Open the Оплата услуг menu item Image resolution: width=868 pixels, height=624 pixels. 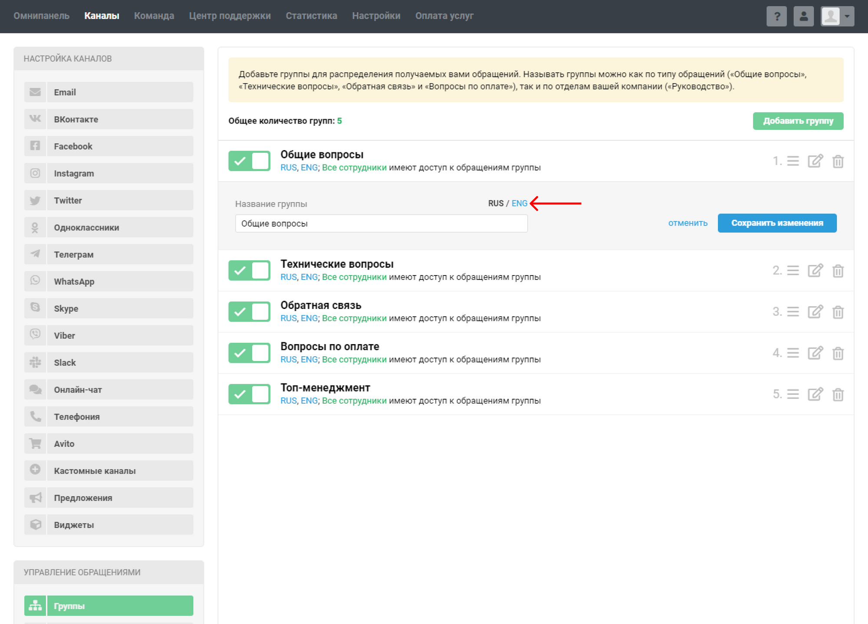(x=444, y=16)
